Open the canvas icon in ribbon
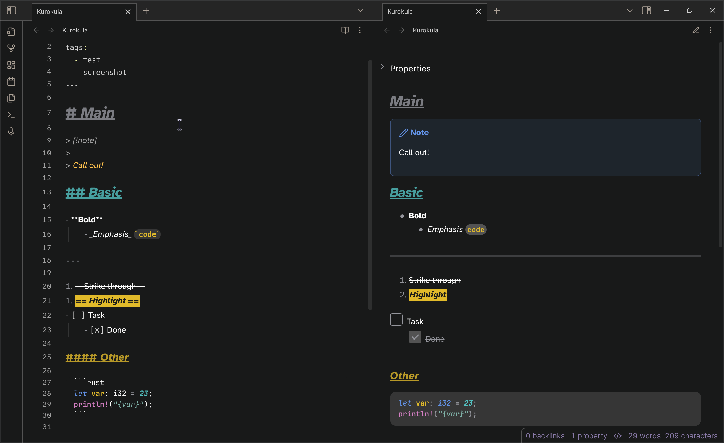This screenshot has height=443, width=724. point(11,65)
